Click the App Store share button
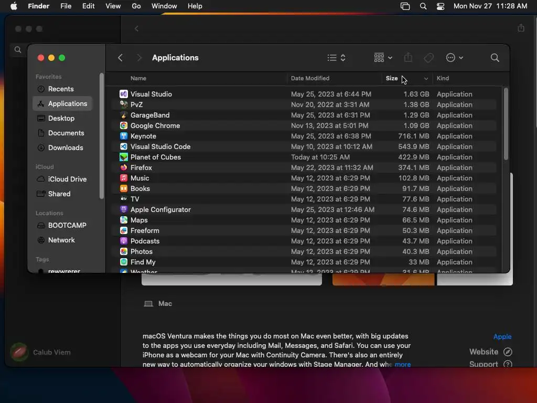537x403 pixels. pyautogui.click(x=521, y=28)
